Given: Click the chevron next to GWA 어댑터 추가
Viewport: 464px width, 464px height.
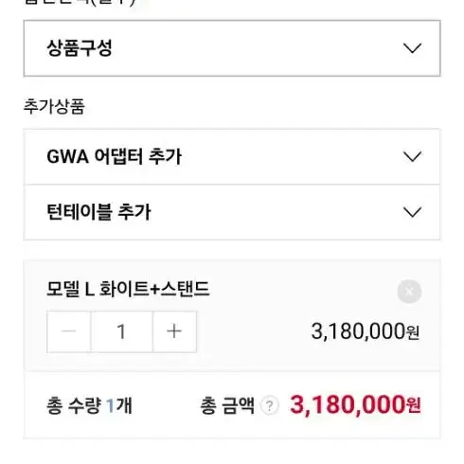Looking at the screenshot, I should [x=412, y=156].
